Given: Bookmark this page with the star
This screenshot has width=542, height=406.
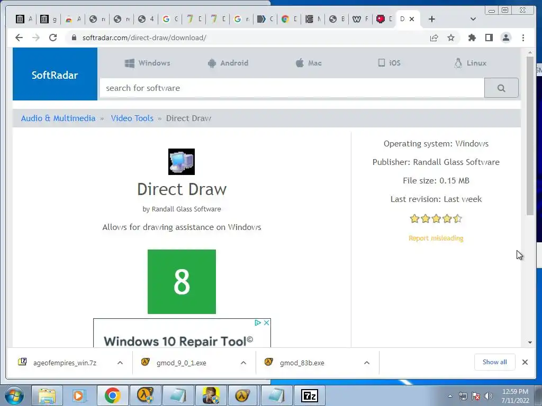Looking at the screenshot, I should coord(451,38).
